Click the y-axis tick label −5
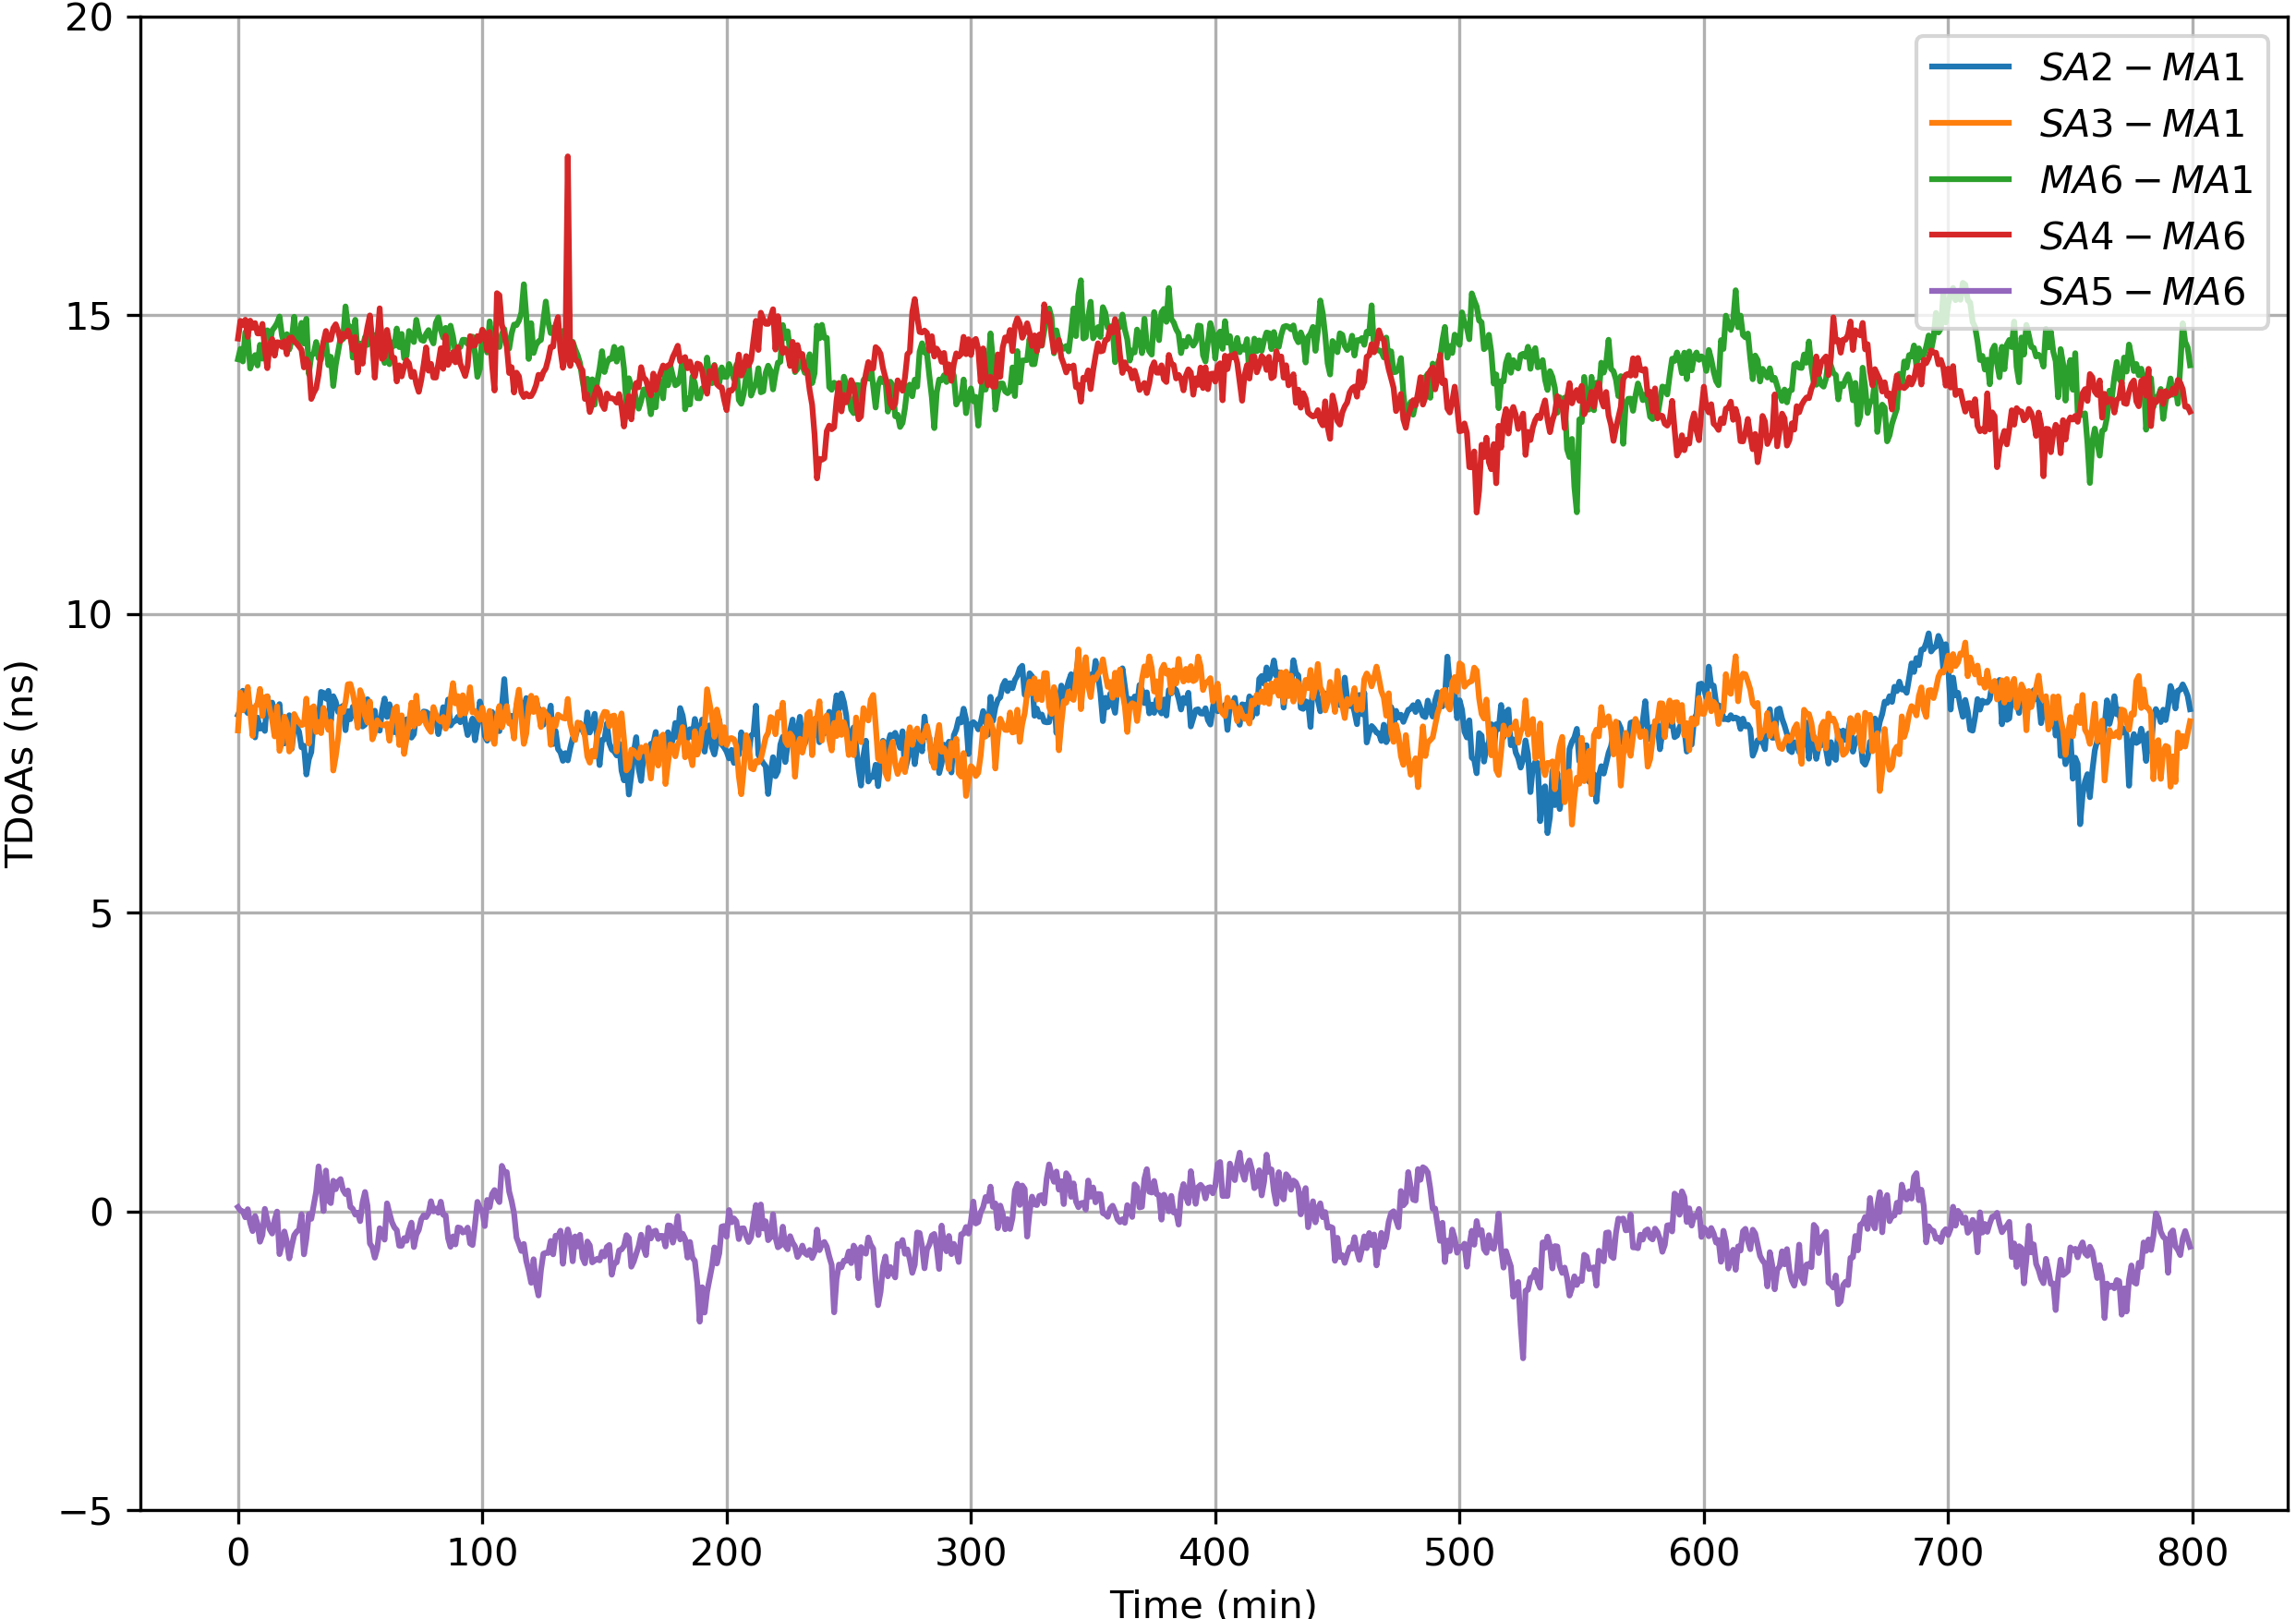2296x1619 pixels. [86, 1511]
